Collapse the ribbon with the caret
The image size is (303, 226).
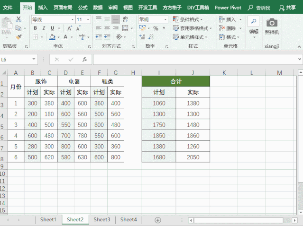(x=299, y=47)
